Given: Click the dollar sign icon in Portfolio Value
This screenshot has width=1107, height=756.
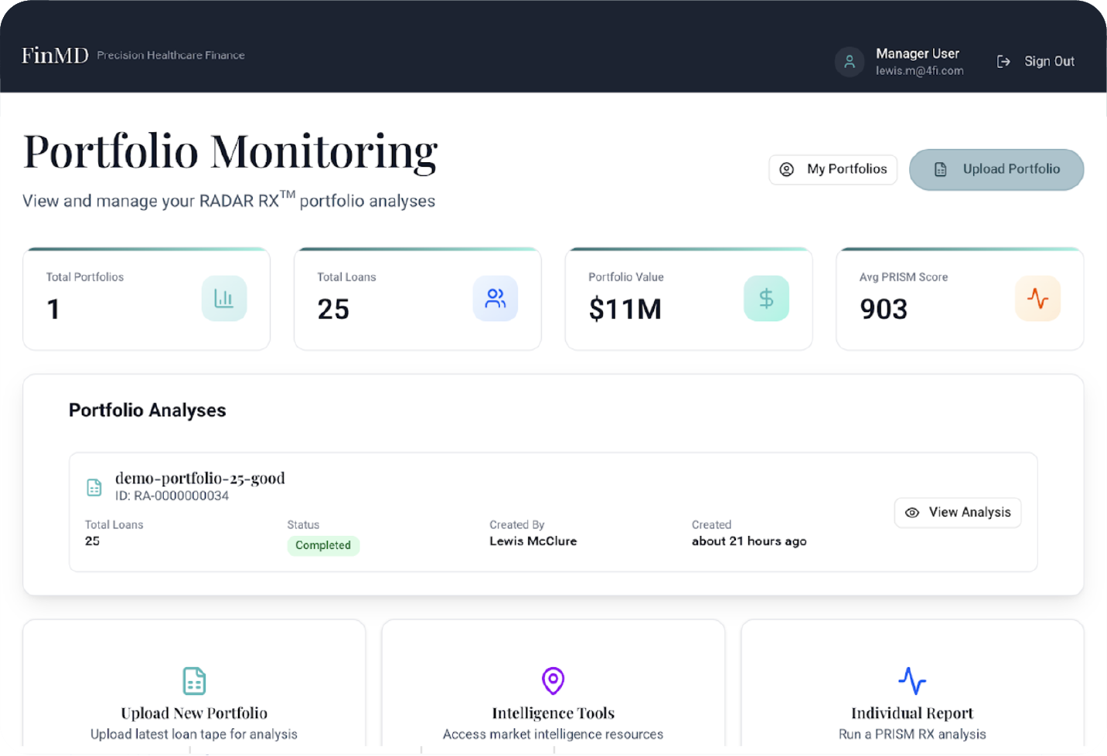Looking at the screenshot, I should pyautogui.click(x=766, y=299).
